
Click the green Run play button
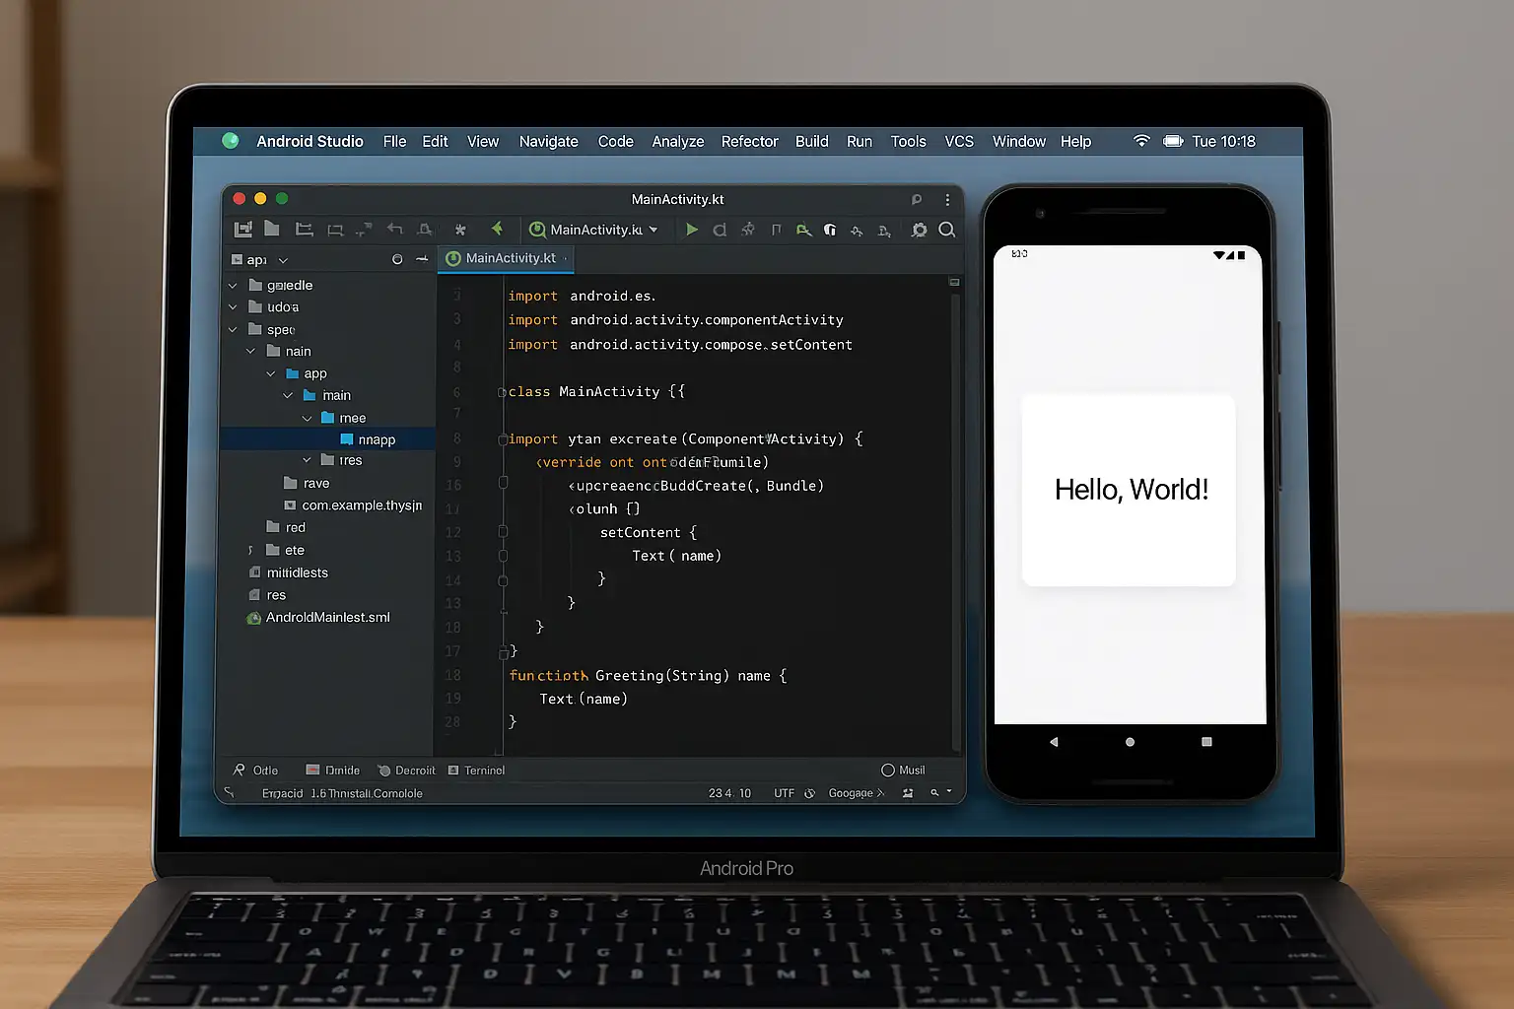[691, 230]
